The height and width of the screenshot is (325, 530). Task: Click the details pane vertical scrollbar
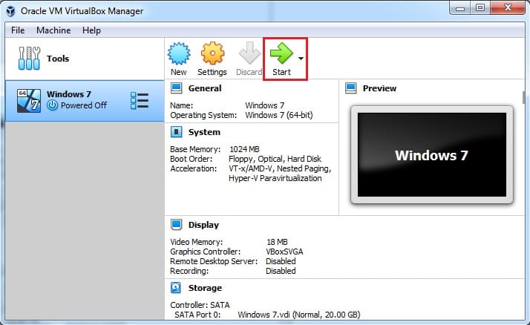pos(523,98)
